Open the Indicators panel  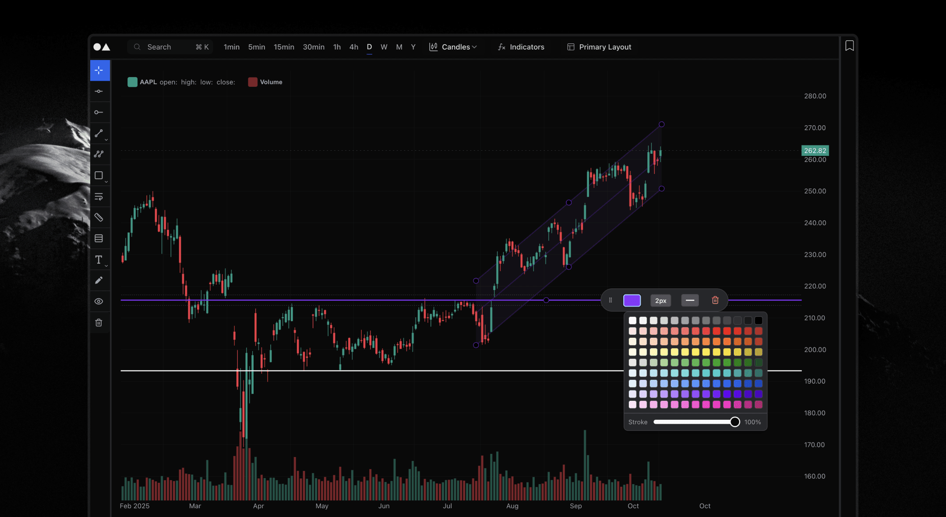pos(521,47)
